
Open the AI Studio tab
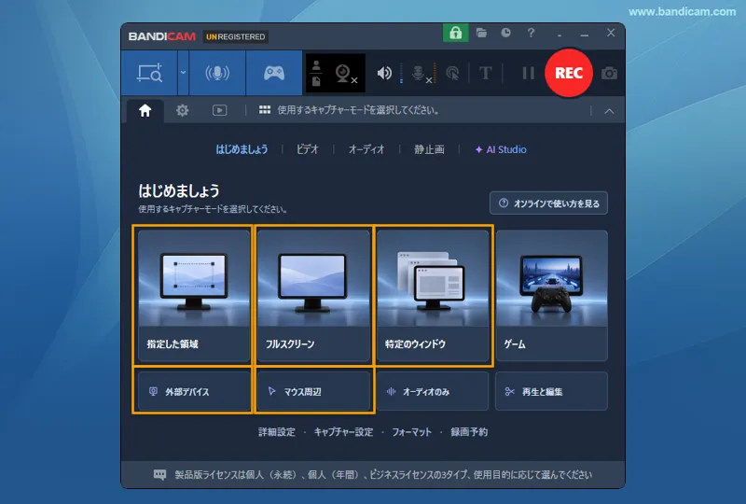click(x=501, y=149)
